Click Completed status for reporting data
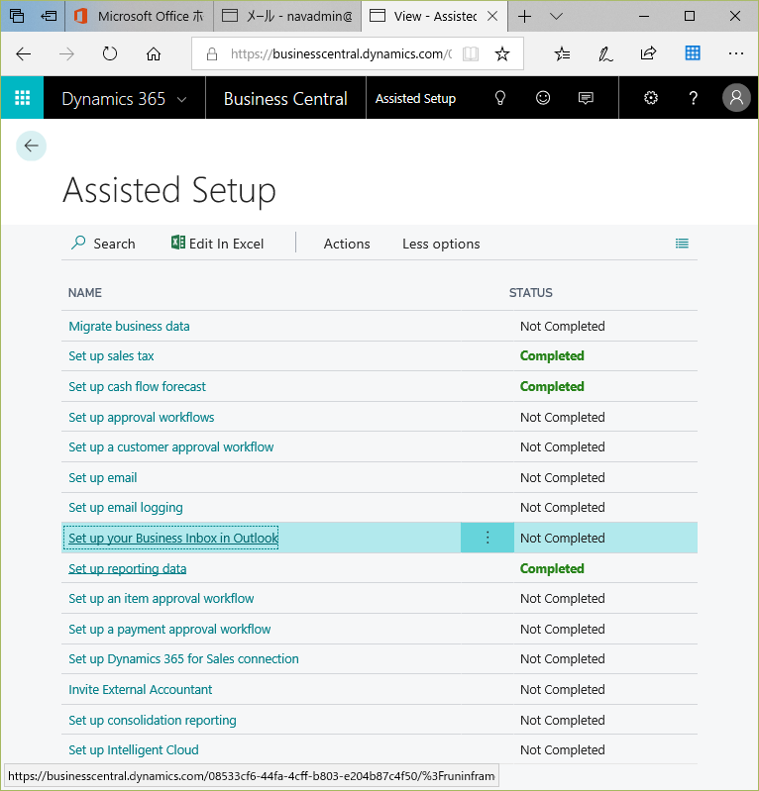Screen dimensions: 759x791 [552, 568]
